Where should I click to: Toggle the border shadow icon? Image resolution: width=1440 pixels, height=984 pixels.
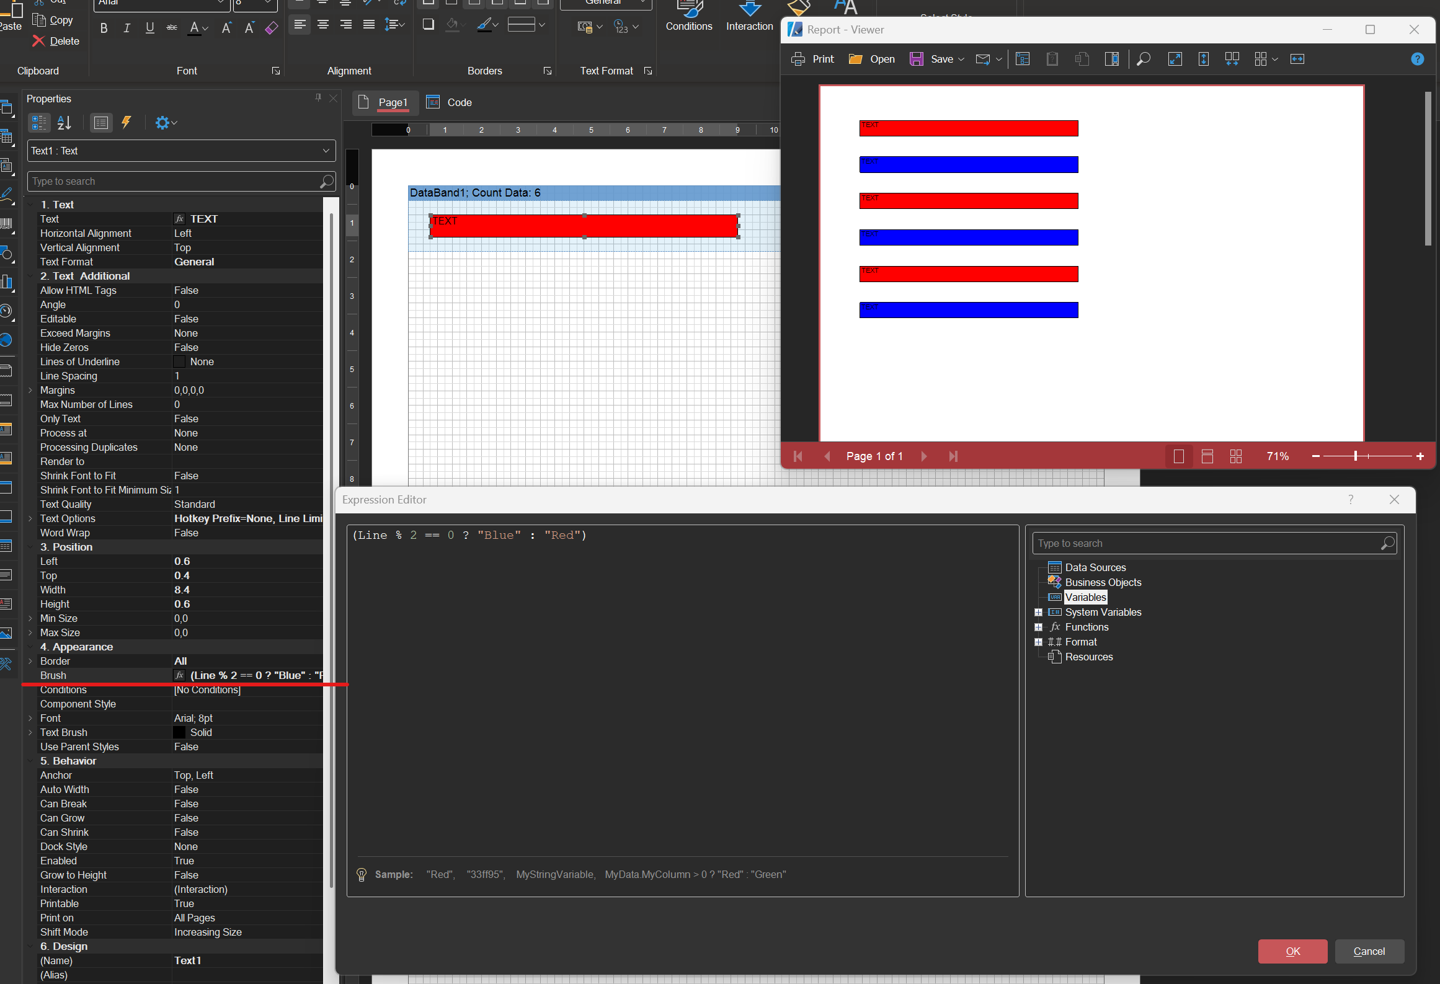[x=428, y=25]
